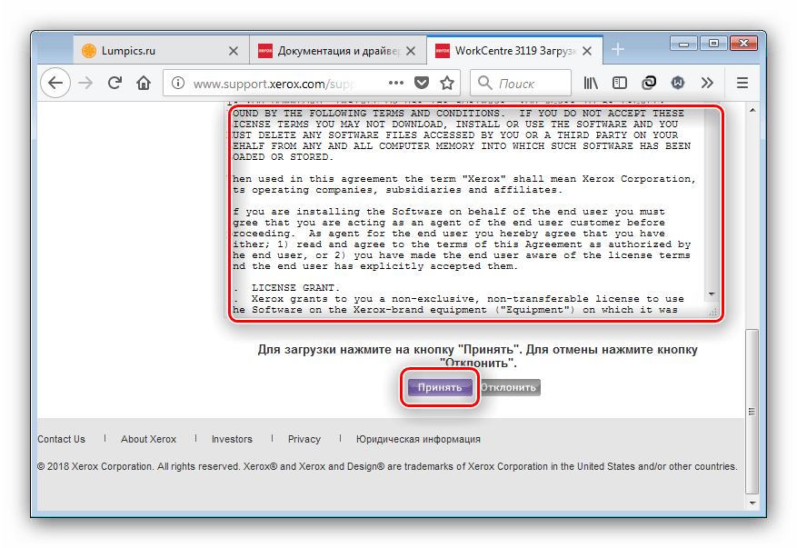The width and height of the screenshot is (797, 548).
Task: Show site information icon in address bar
Action: (x=178, y=83)
